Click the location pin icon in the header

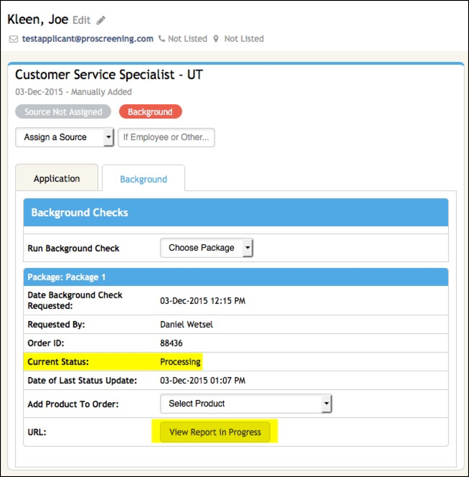[x=216, y=38]
